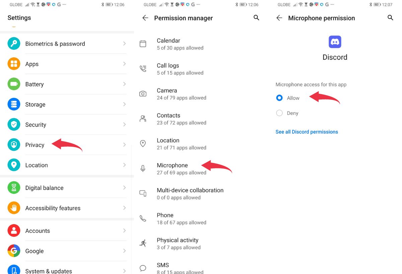402x274 pixels.
Task: Open Location permission list entry
Action: 181,144
